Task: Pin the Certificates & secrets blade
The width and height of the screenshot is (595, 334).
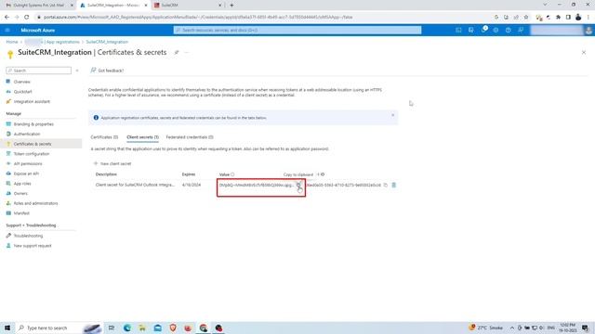Action: pyautogui.click(x=177, y=52)
